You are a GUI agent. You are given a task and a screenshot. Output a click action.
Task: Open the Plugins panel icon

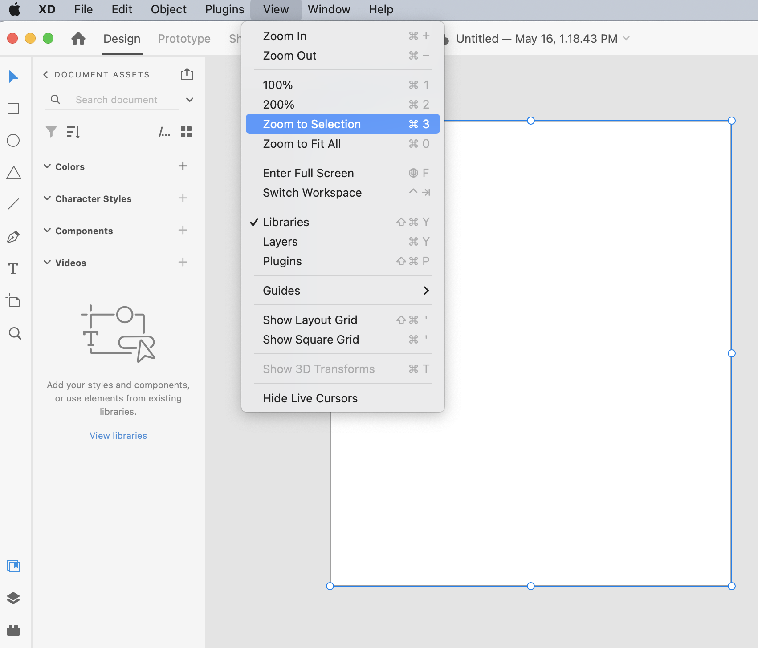coord(13,630)
